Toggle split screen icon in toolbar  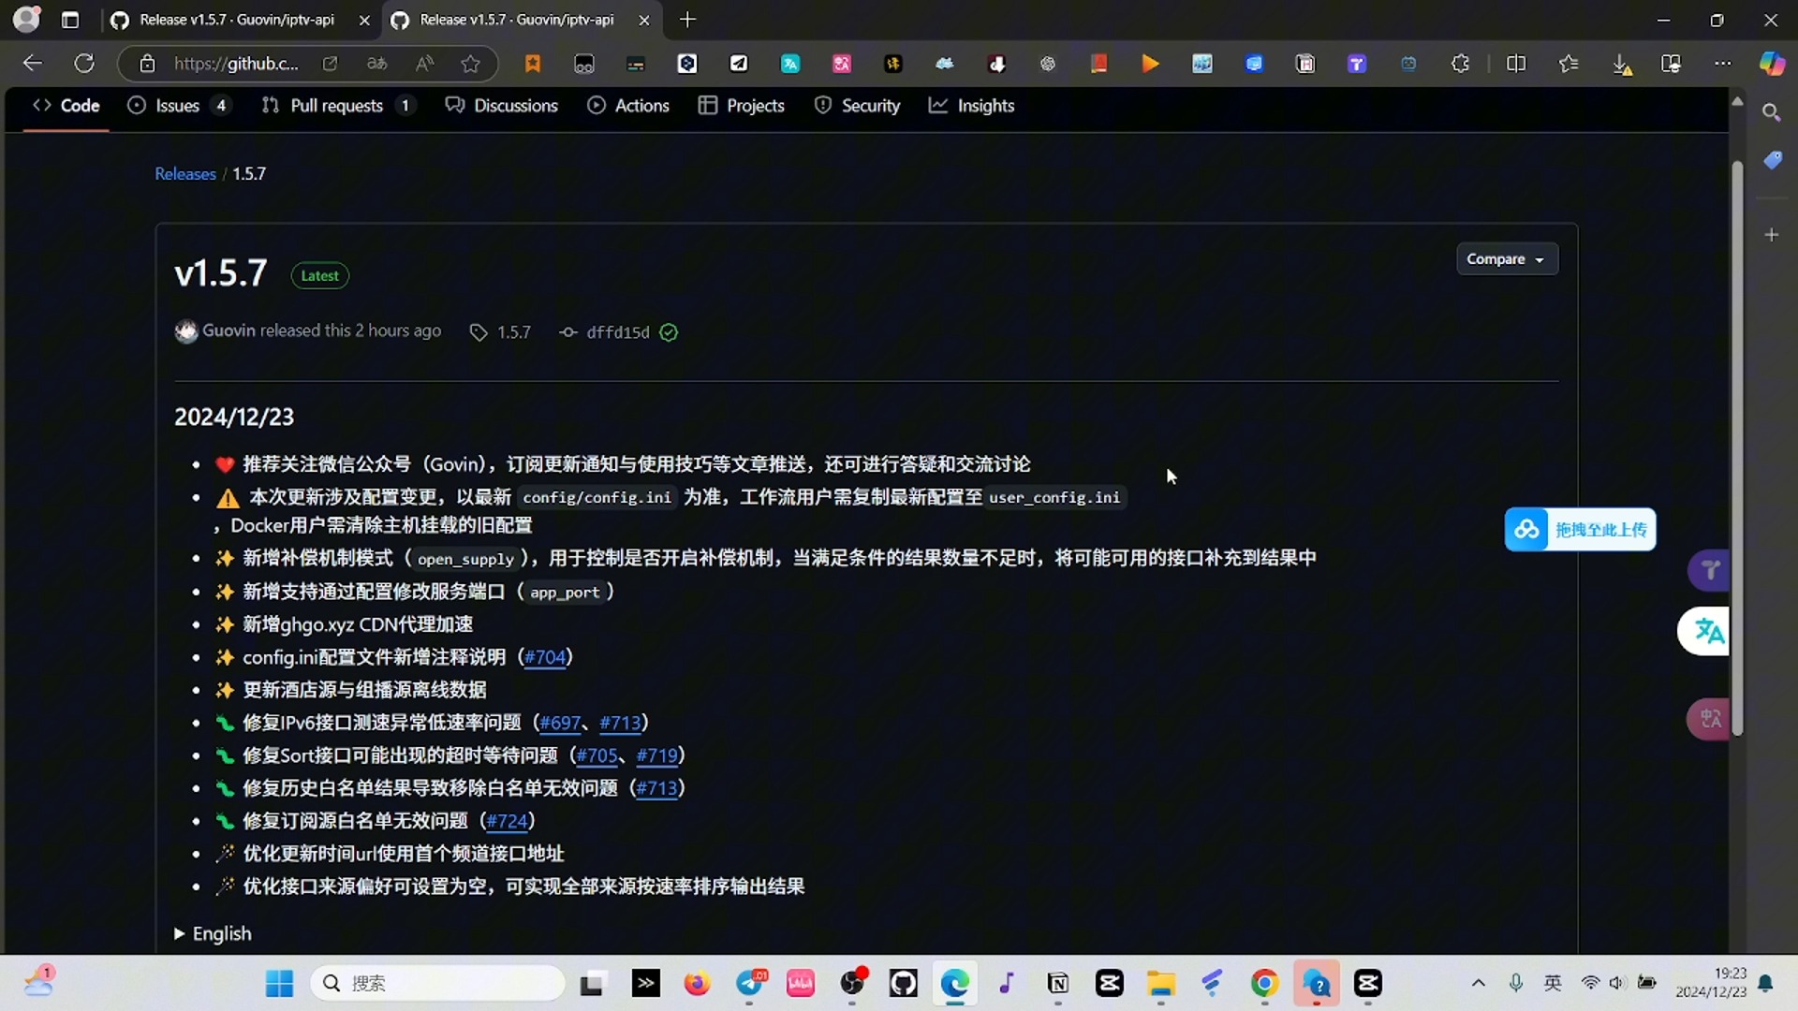pos(1516,64)
